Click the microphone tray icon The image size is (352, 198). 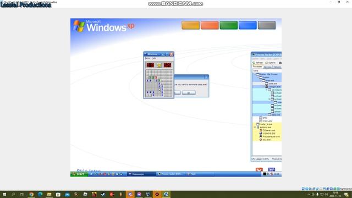click(x=317, y=194)
